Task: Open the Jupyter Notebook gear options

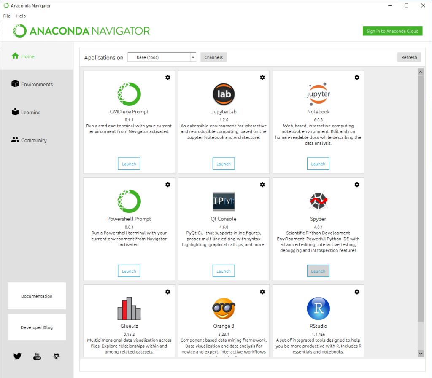Action: 357,78
